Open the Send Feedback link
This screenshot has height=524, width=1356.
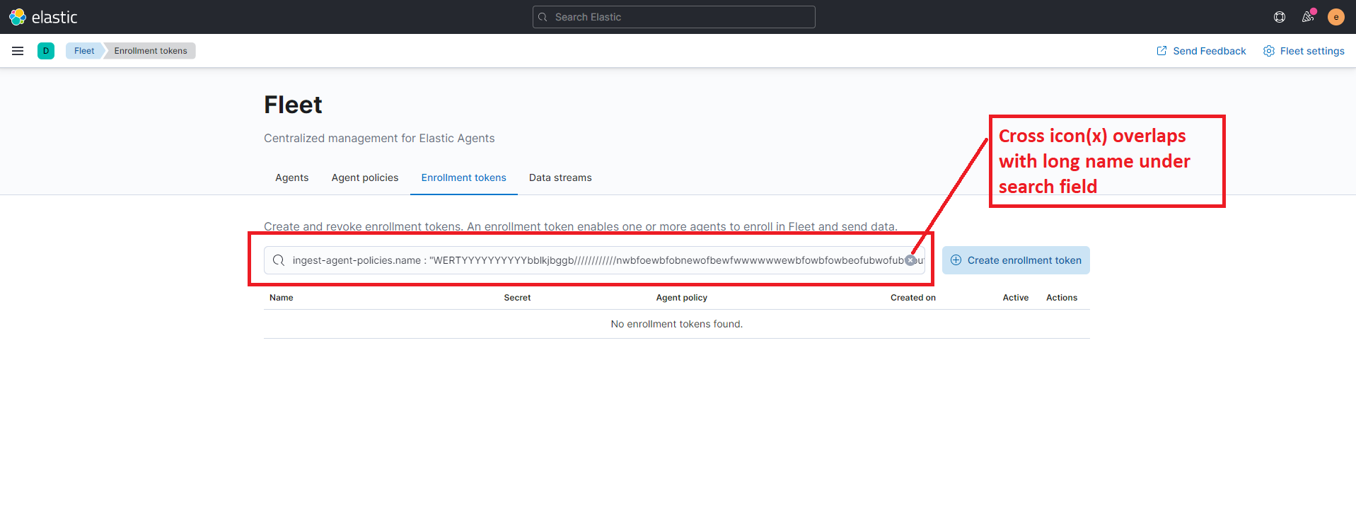coord(1201,51)
